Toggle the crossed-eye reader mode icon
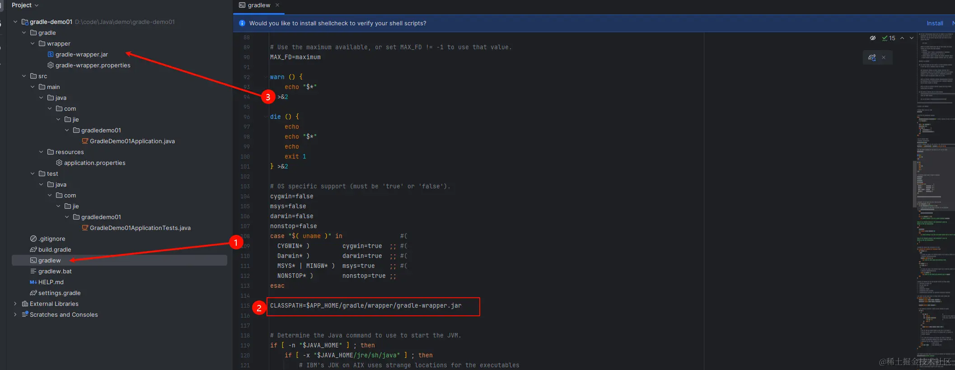This screenshot has width=955, height=370. pos(873,38)
